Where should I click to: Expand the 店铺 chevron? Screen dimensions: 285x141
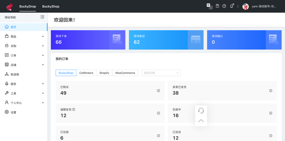pos(43,65)
